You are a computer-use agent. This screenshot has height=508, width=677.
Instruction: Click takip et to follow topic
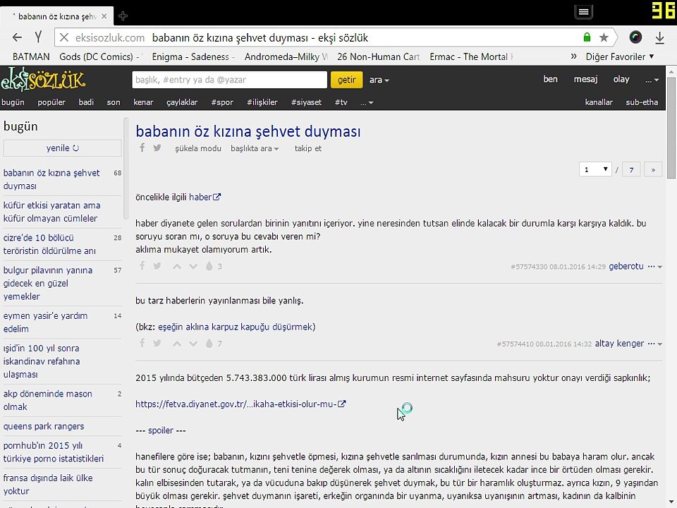pyautogui.click(x=308, y=148)
